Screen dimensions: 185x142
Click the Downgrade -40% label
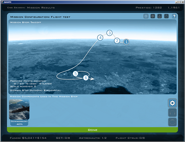point(19,123)
